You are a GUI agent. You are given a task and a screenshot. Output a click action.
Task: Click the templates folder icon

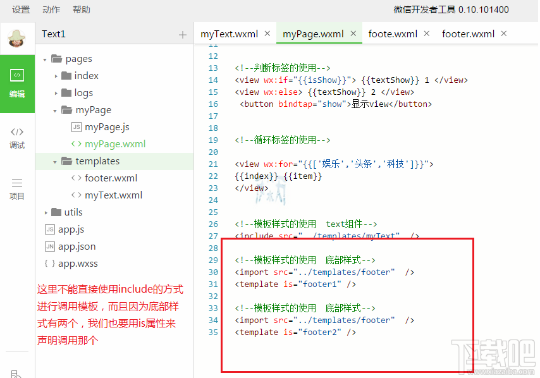point(67,161)
